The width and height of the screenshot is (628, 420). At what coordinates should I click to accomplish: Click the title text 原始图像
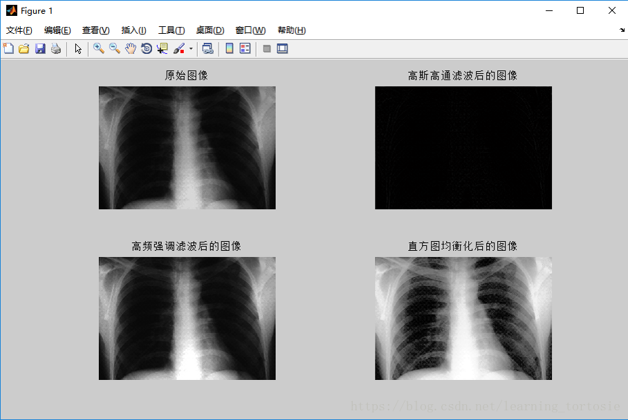[187, 75]
